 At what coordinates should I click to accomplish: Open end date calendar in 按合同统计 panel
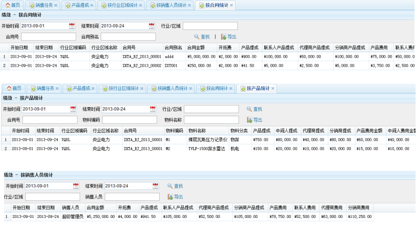click(151, 26)
